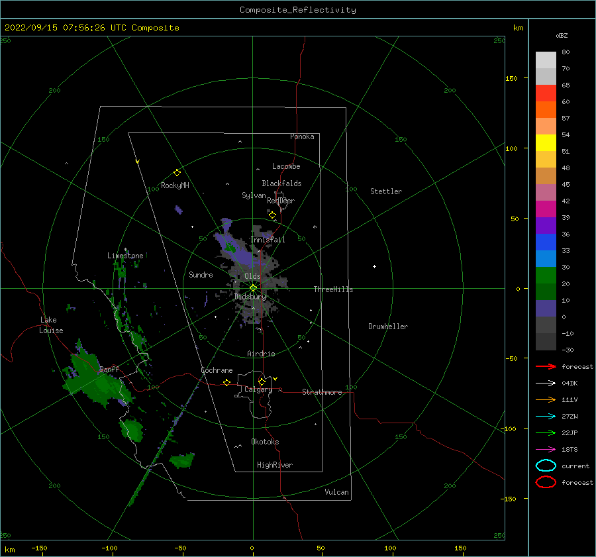596x557 pixels.
Task: Click the blue 36 dBZ color swatch
Action: pyautogui.click(x=546, y=242)
